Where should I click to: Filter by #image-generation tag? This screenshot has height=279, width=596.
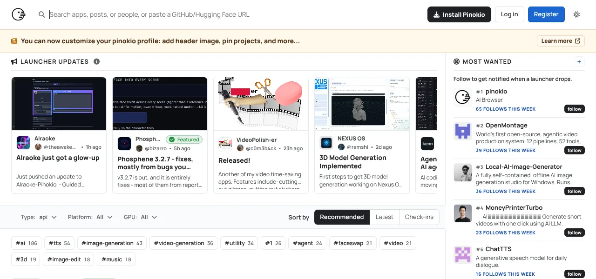point(112,243)
